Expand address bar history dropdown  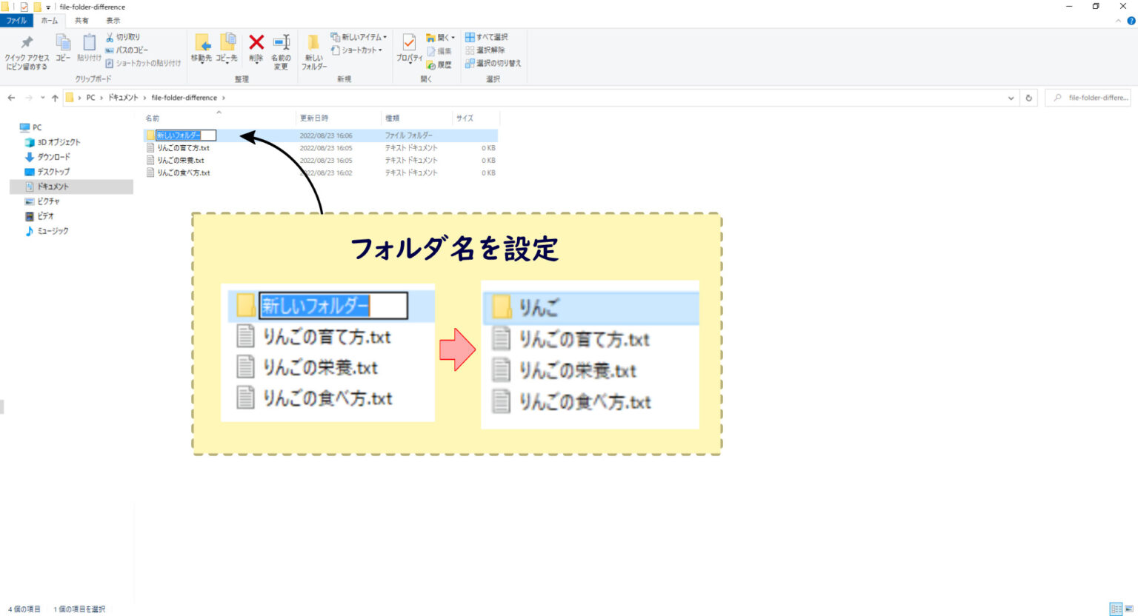click(1011, 98)
